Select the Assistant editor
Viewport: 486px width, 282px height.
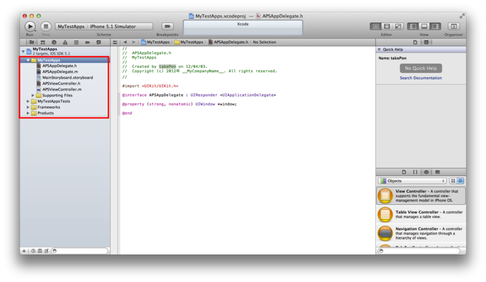[387, 26]
